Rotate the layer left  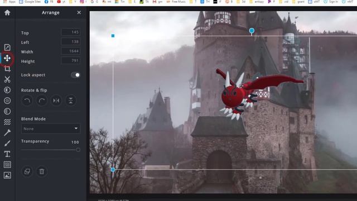[x=27, y=100]
